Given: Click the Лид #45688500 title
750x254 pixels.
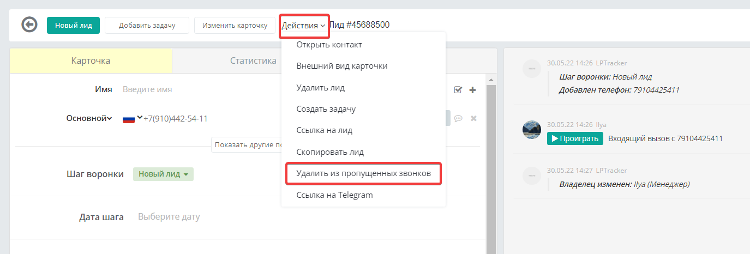Looking at the screenshot, I should click(359, 25).
